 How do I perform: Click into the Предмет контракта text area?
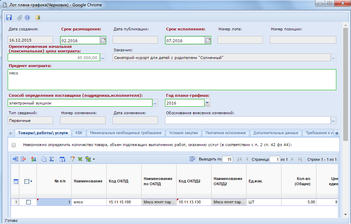pyautogui.click(x=171, y=80)
